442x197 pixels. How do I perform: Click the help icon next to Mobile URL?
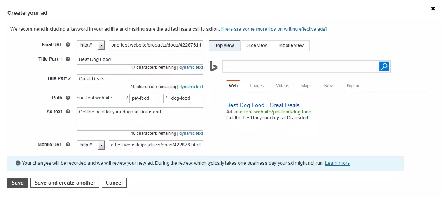click(x=68, y=144)
